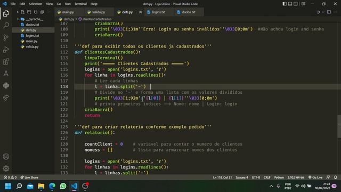The image size is (341, 192).
Task: Open Run and Debug view
Action: [x=6, y=50]
